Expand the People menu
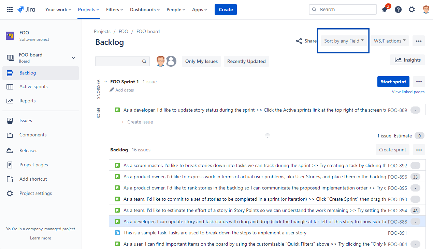Screen dimensions: 433x249 tap(176, 10)
